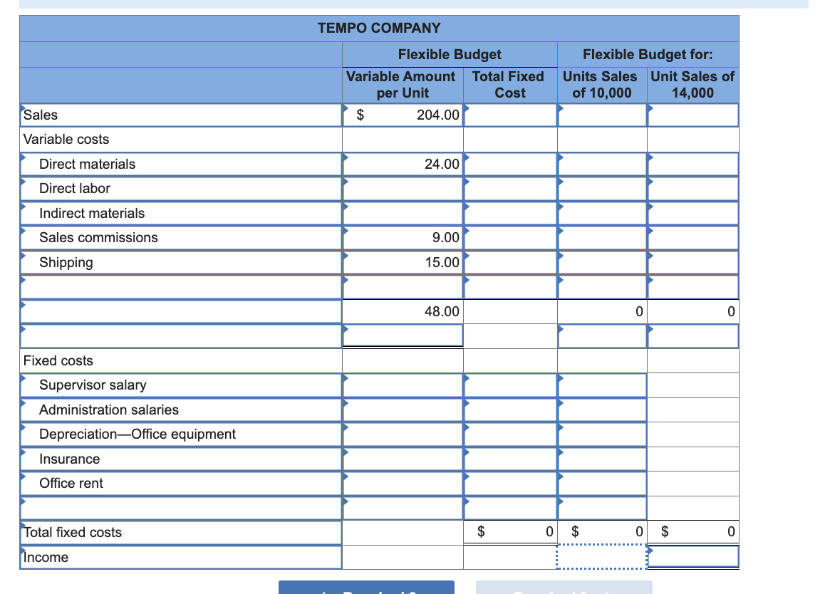
Task: Click Sales commissions cell under Unit Sales of 14,000
Action: point(693,237)
